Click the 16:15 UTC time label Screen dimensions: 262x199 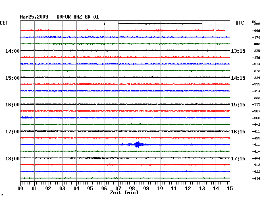238,132
